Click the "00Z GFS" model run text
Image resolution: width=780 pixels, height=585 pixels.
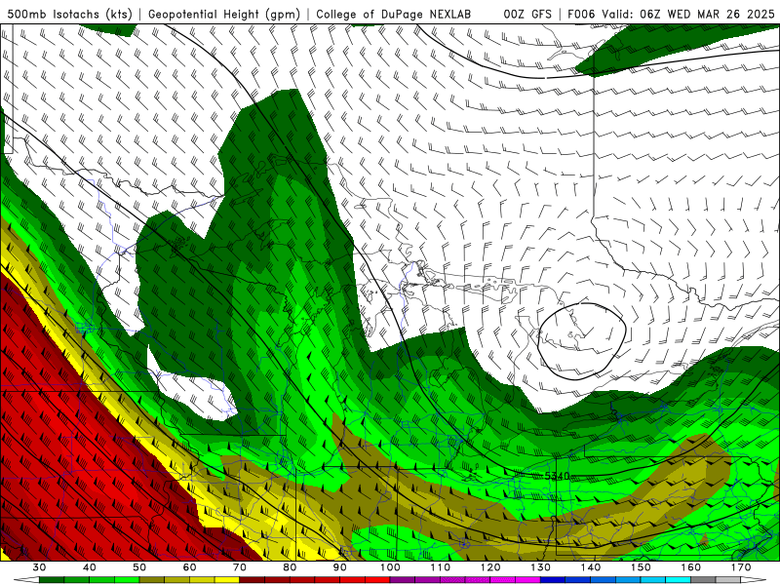[x=527, y=15]
